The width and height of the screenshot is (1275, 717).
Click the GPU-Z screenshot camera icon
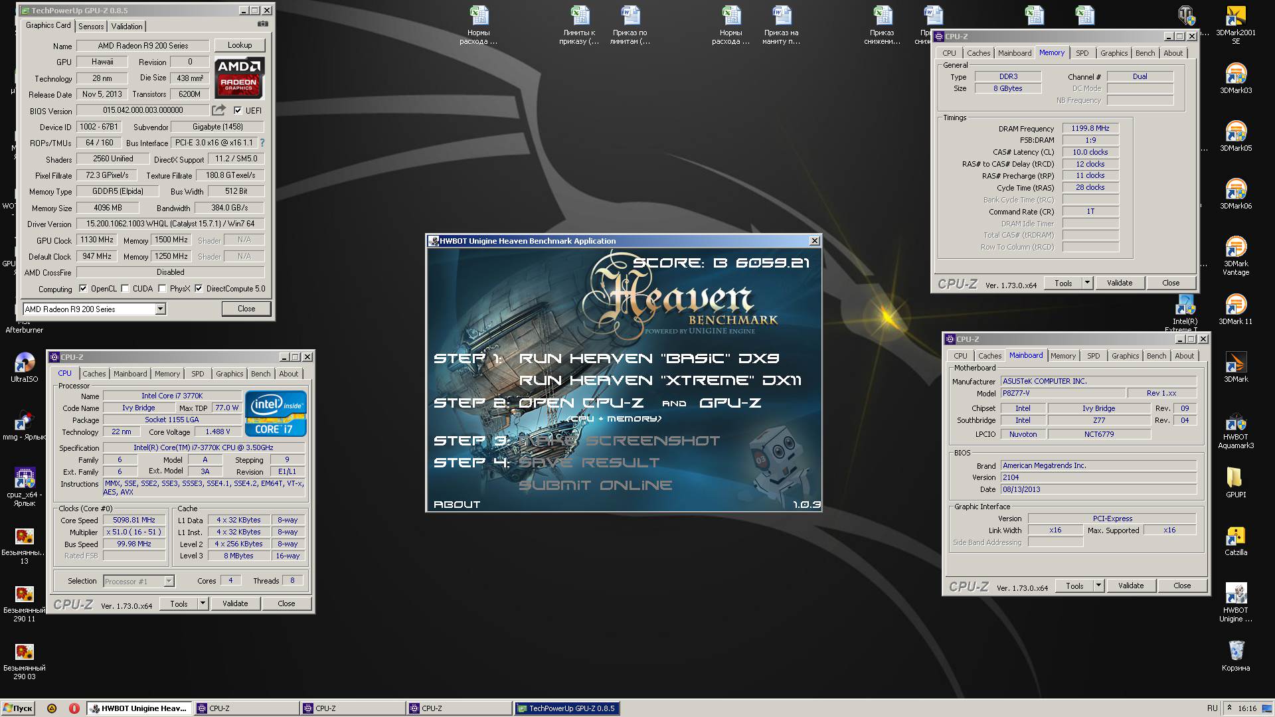(x=263, y=24)
